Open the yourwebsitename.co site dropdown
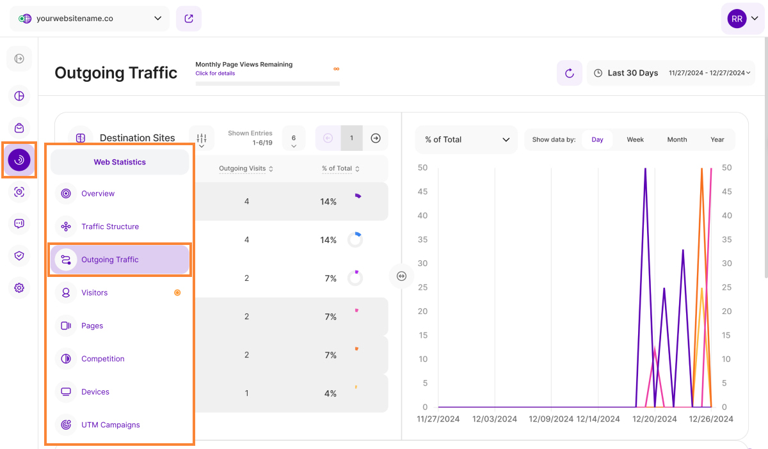The image size is (768, 449). click(x=90, y=19)
